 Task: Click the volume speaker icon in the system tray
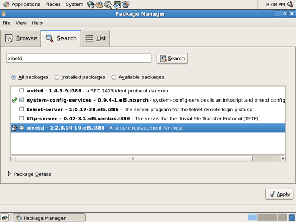290,4
